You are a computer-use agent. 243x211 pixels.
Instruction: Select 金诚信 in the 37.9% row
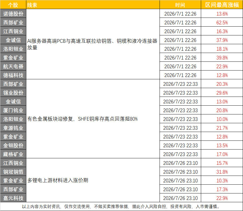pyautogui.click(x=13, y=40)
